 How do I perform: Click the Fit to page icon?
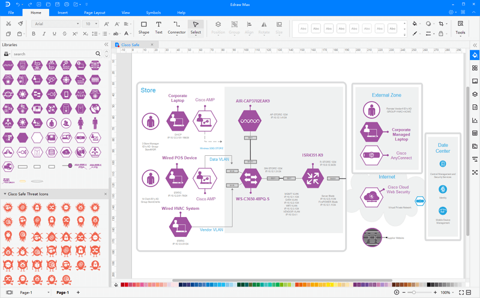tap(461, 293)
